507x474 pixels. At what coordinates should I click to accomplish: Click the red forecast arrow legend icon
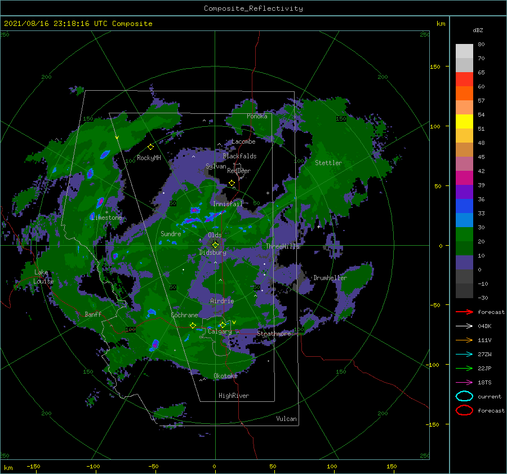464,312
